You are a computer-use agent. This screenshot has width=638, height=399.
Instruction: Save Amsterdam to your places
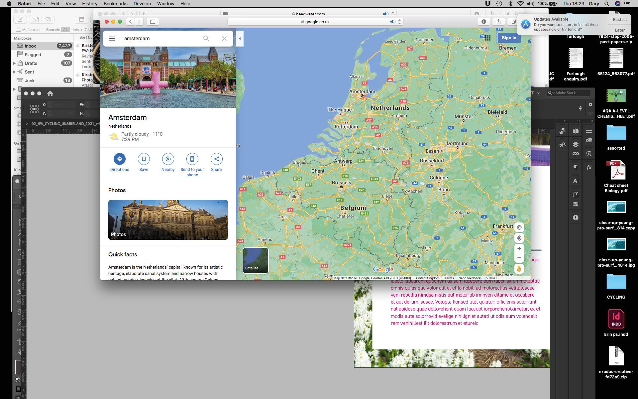tap(144, 163)
